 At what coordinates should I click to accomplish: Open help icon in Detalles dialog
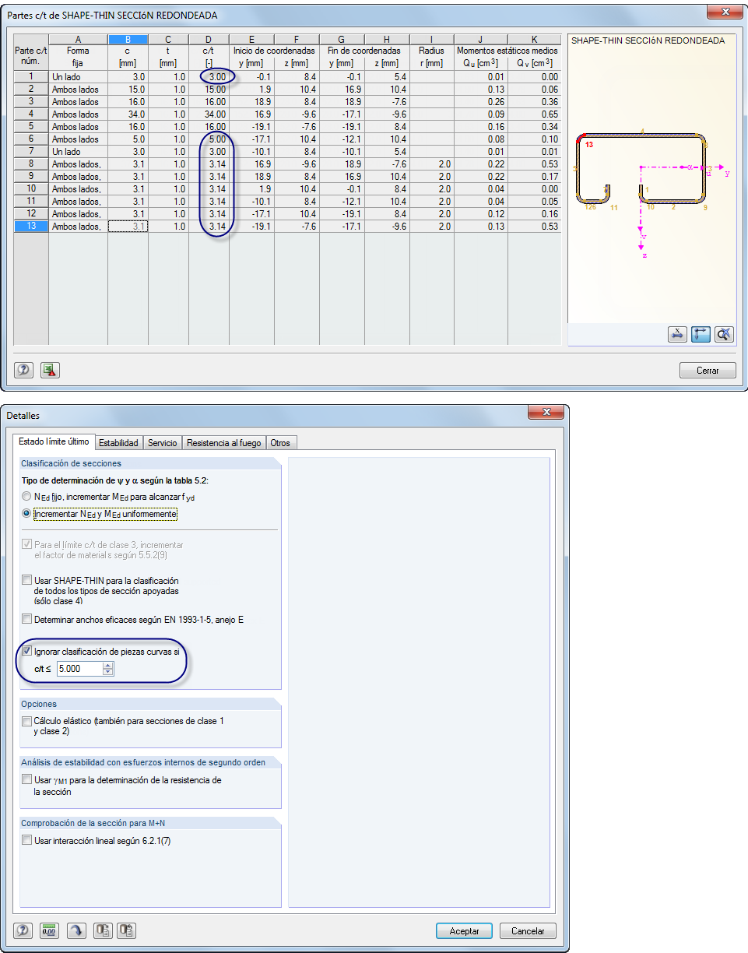pos(23,930)
